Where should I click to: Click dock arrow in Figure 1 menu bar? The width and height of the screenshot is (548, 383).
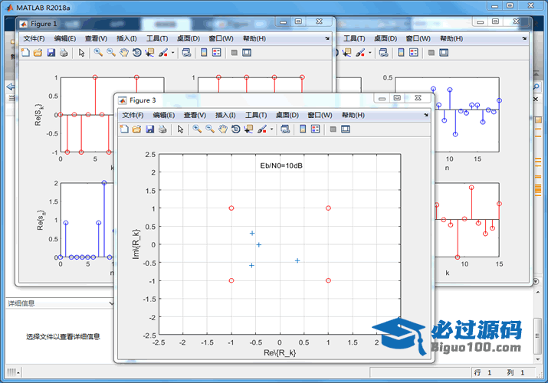[327, 38]
